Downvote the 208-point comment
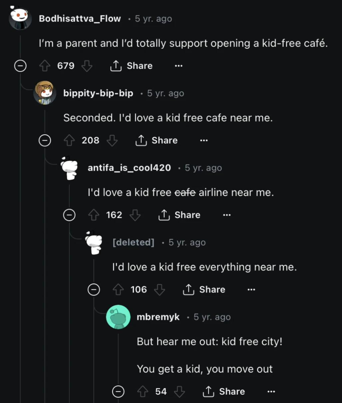Image resolution: width=342 pixels, height=403 pixels. pyautogui.click(x=112, y=140)
